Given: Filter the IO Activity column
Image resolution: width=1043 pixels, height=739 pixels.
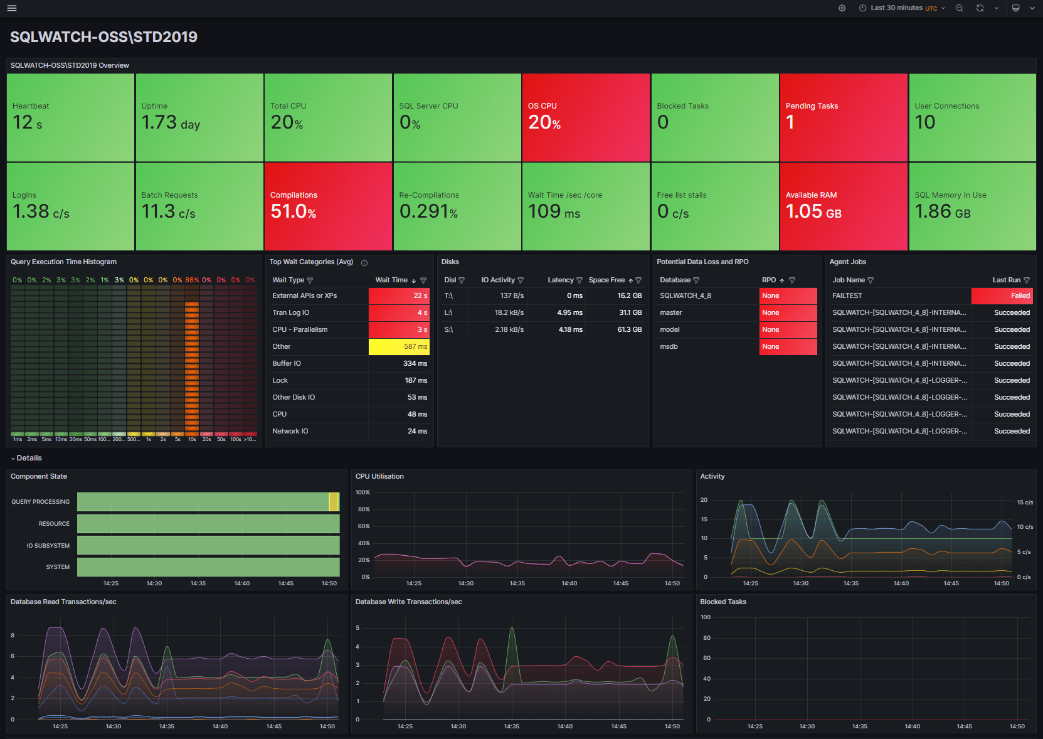Looking at the screenshot, I should 521,280.
